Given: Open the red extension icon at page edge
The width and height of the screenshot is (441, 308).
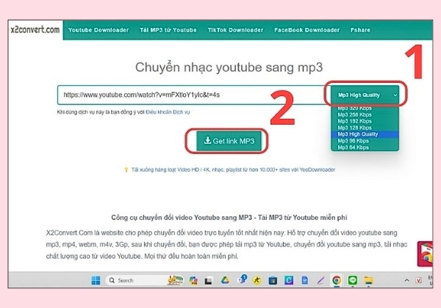Looking at the screenshot, I should click(425, 254).
